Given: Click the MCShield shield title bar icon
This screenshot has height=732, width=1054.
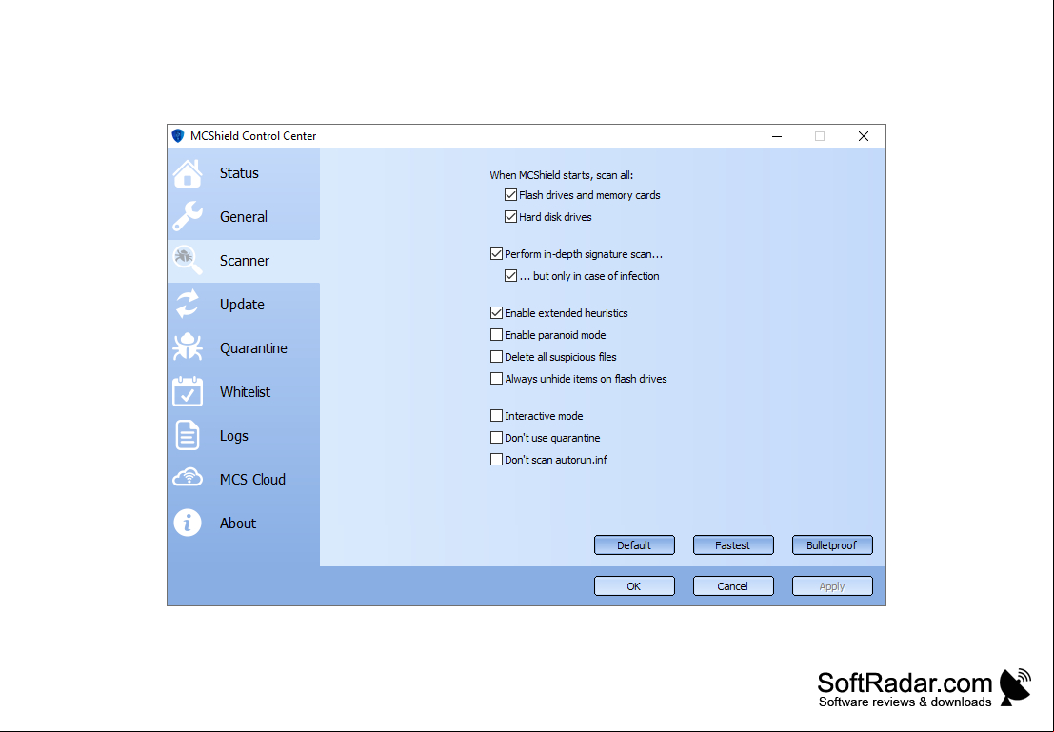Looking at the screenshot, I should (177, 136).
